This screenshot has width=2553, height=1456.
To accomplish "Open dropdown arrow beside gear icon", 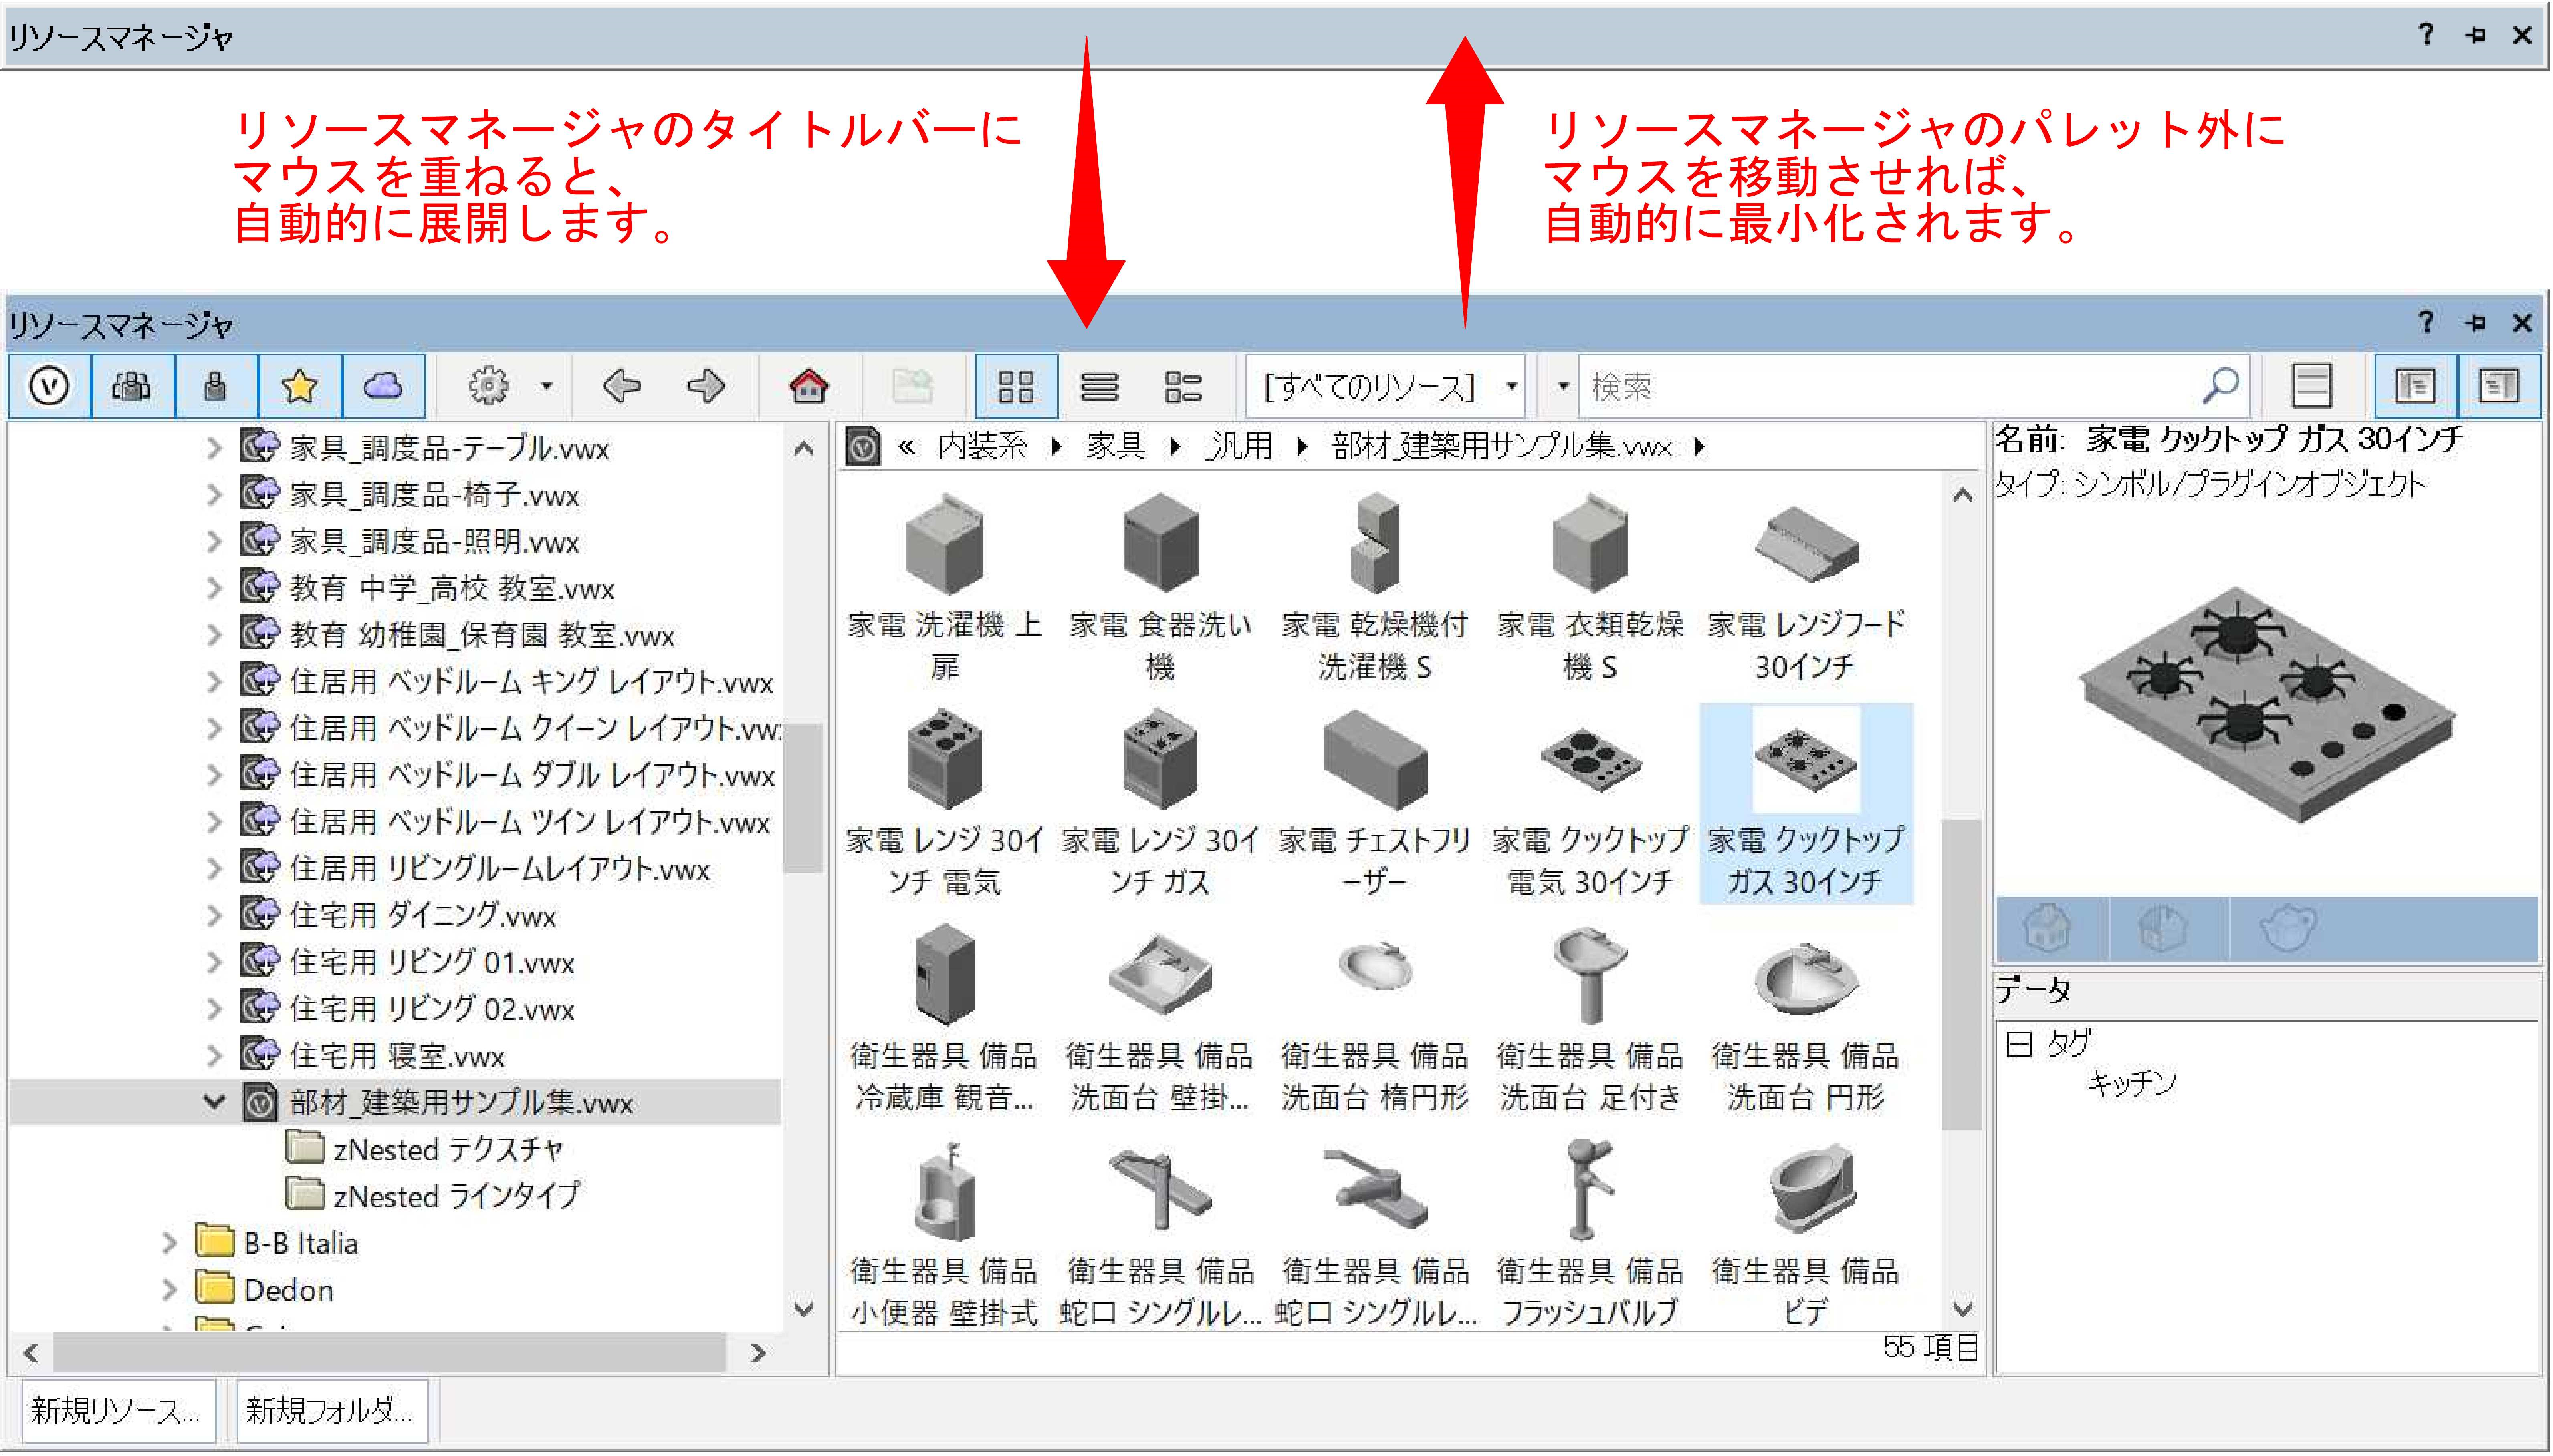I will click(546, 386).
